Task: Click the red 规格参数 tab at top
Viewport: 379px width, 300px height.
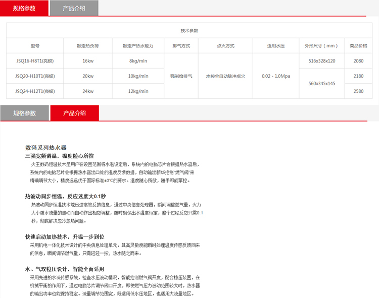Action: click(24, 8)
